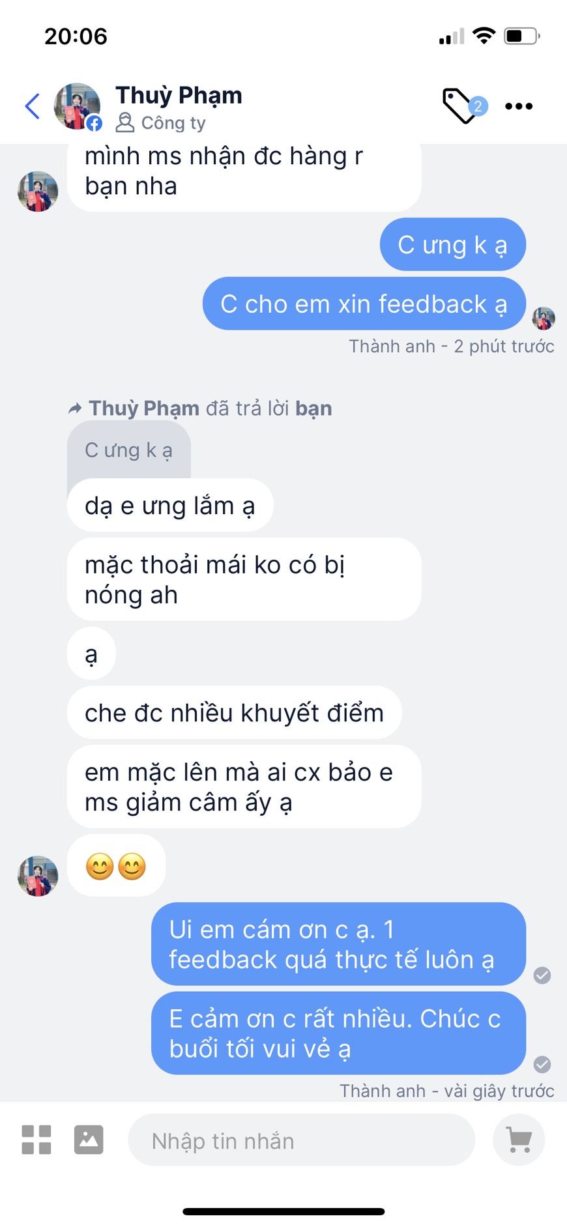
Task: Tap the shopping cart button
Action: pos(519,1140)
